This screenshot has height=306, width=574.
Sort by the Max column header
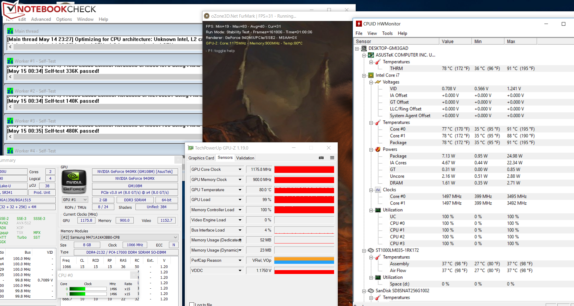pos(521,41)
